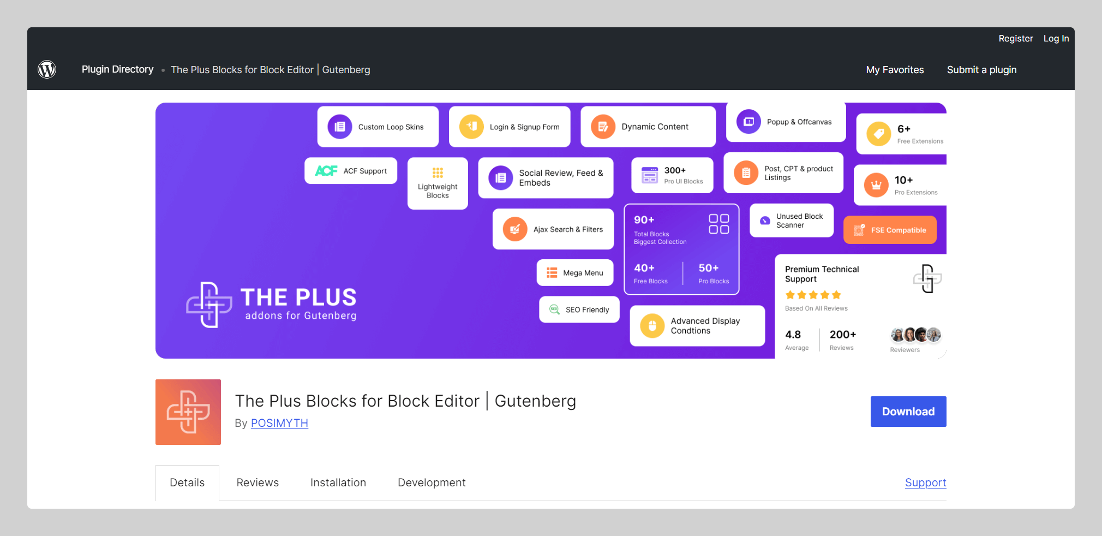Switch to the Reviews tab

point(257,483)
